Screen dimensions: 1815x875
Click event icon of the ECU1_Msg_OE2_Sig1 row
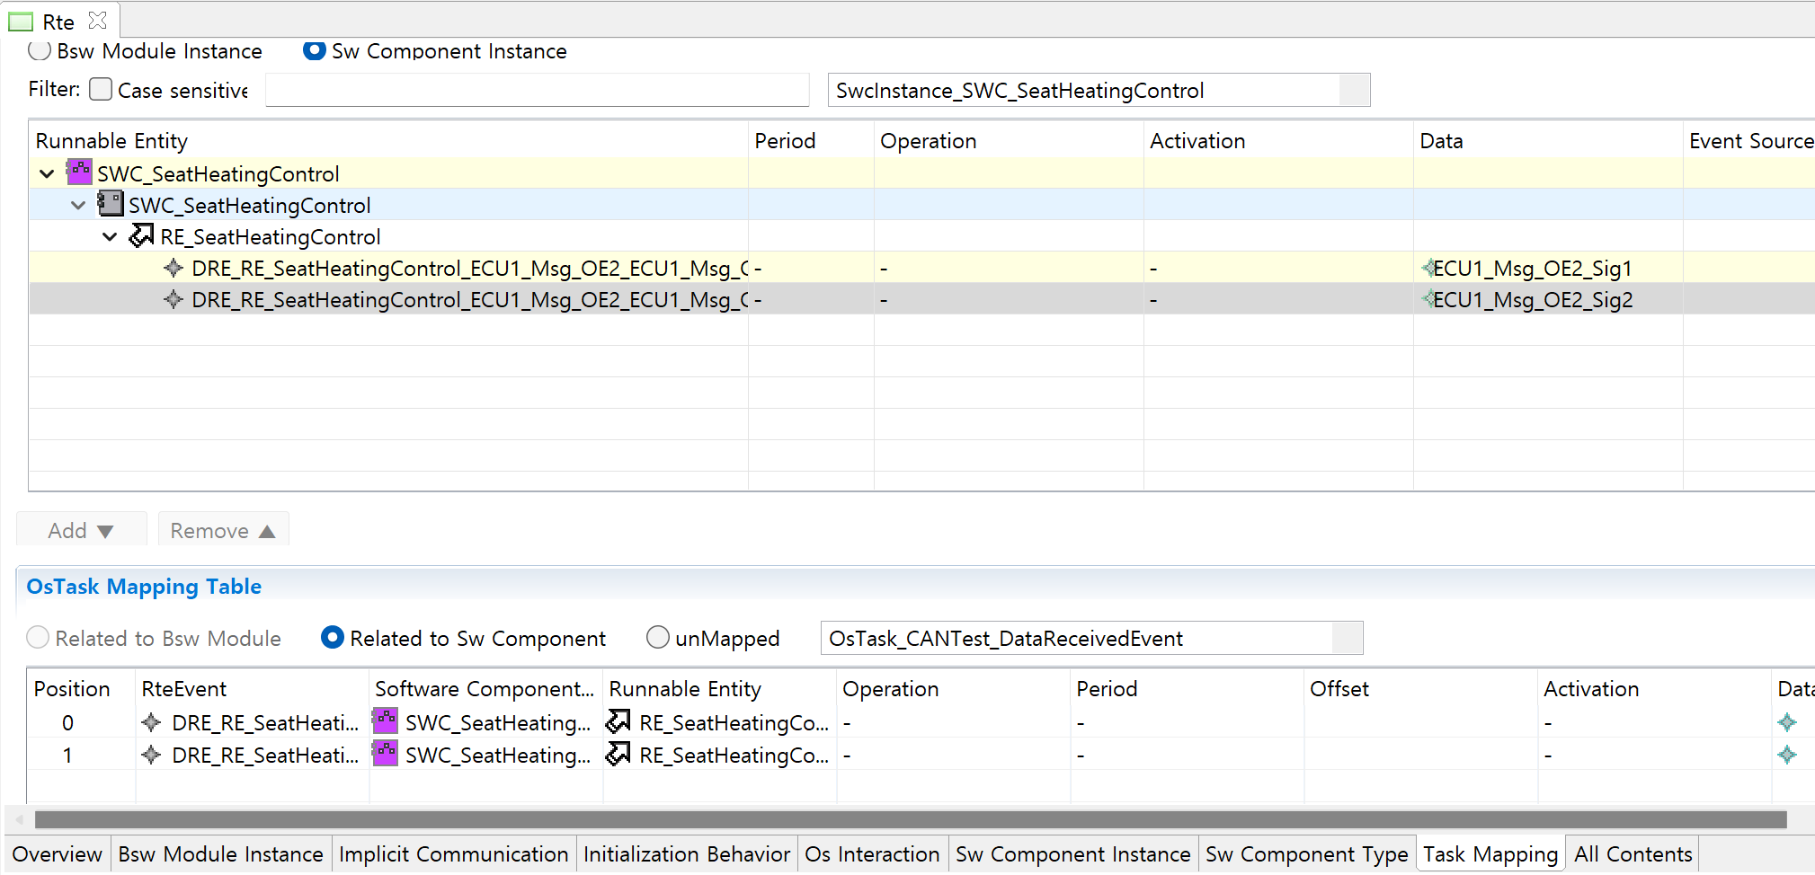tap(173, 268)
